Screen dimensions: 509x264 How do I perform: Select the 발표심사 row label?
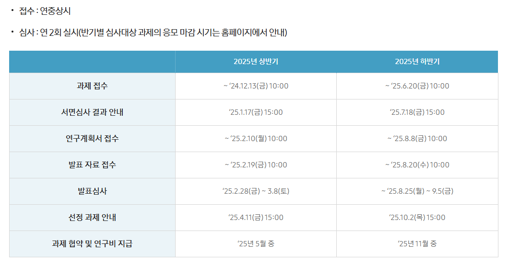[92, 191]
